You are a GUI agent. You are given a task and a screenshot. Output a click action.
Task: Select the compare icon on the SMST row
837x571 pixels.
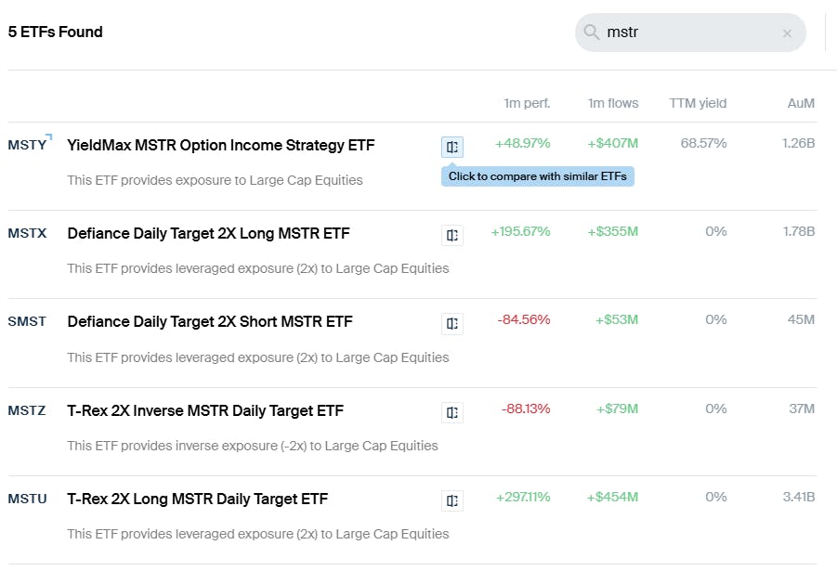coord(452,323)
